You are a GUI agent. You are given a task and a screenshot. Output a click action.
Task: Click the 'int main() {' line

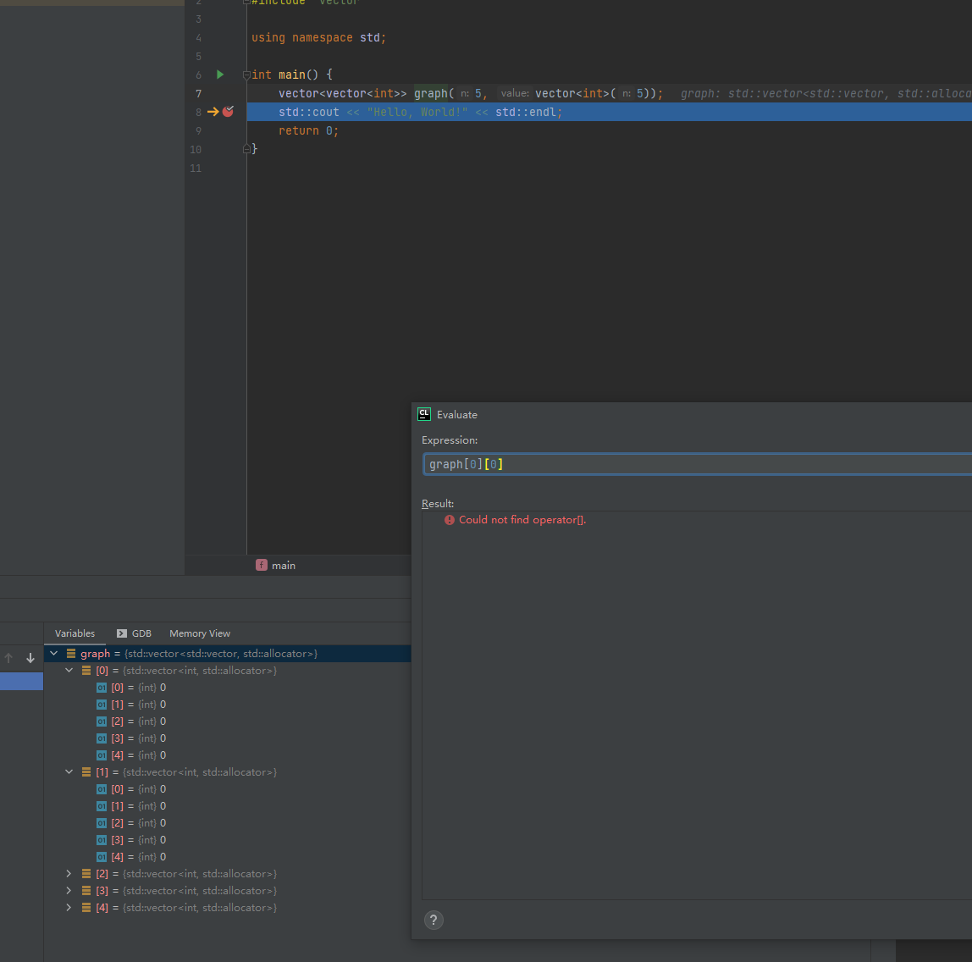pyautogui.click(x=291, y=75)
